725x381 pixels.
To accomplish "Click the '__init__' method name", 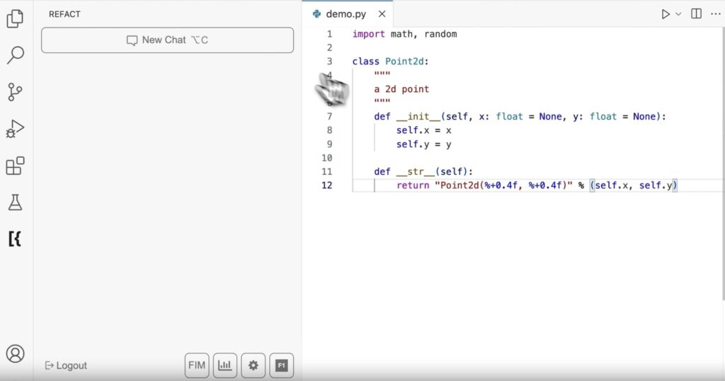I will tap(418, 117).
